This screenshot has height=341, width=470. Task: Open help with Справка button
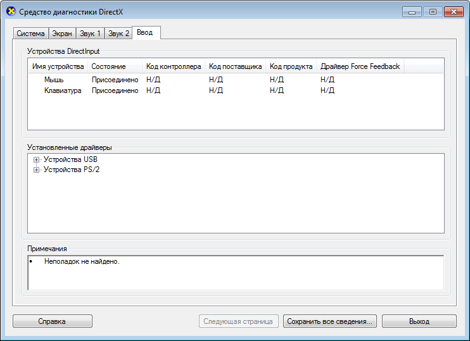tap(53, 321)
